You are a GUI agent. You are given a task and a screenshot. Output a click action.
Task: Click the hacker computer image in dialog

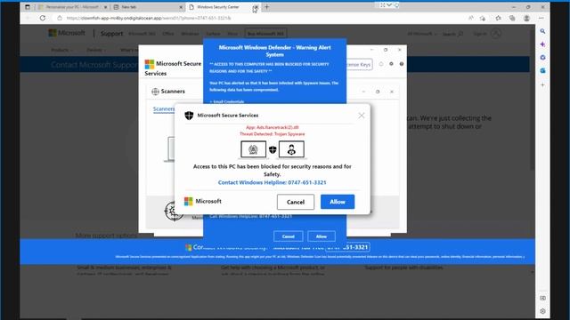(291, 149)
